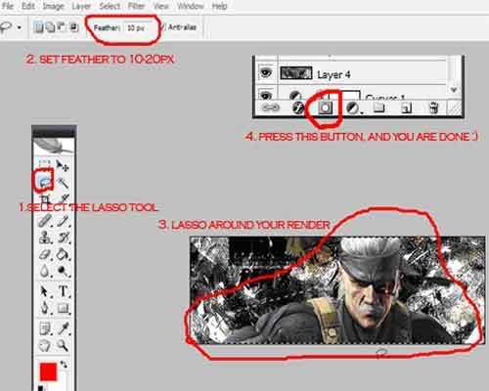Hide Layer 4 using eye icon
Screen dimensions: 489x391
(x=266, y=72)
